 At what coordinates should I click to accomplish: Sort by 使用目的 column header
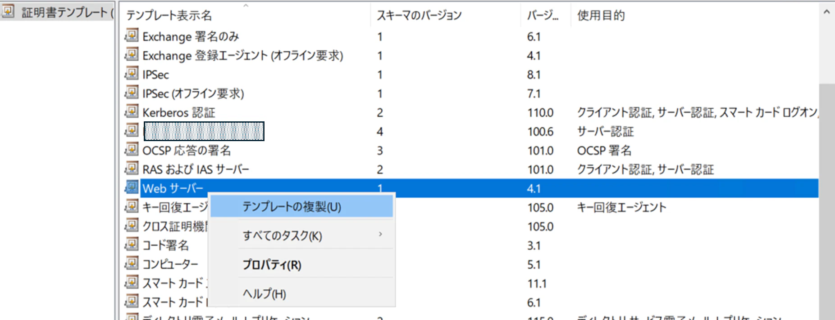pos(694,15)
